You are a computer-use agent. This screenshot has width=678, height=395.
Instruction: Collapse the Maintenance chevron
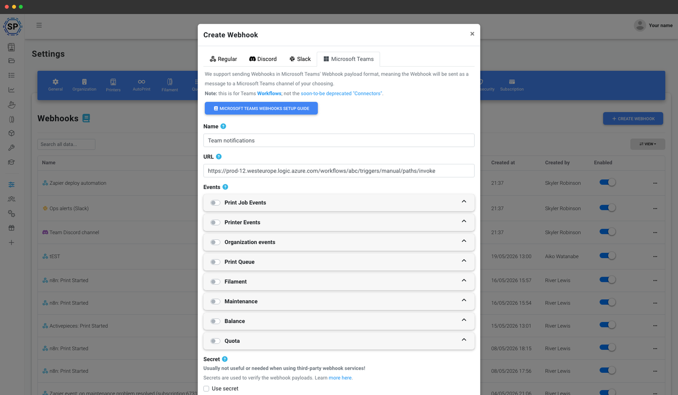point(464,300)
